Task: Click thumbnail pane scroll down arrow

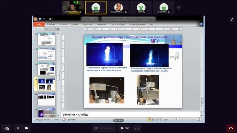Action: point(58,116)
